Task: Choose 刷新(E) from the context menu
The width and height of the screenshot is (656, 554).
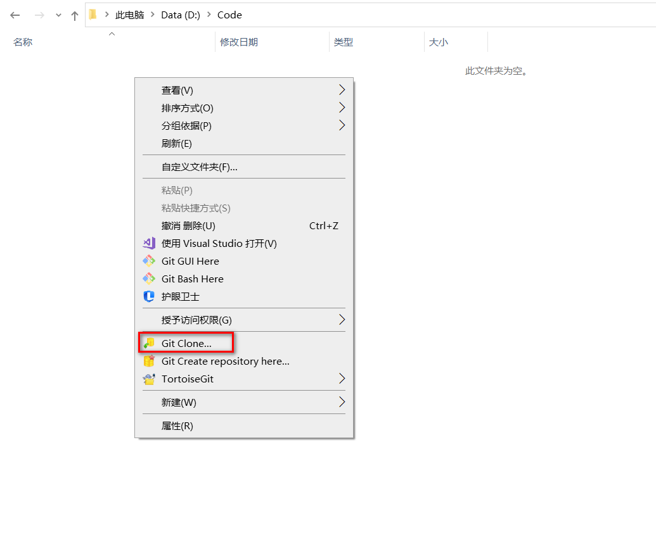Action: pyautogui.click(x=244, y=144)
